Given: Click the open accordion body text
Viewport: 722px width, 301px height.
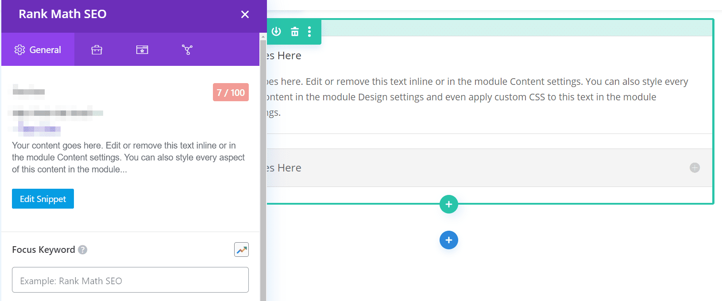Looking at the screenshot, I should [477, 97].
